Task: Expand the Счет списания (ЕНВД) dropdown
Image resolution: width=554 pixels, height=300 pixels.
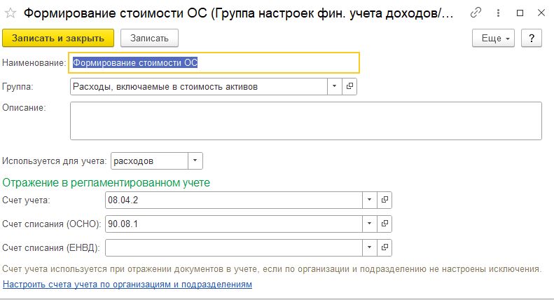Action: point(369,247)
